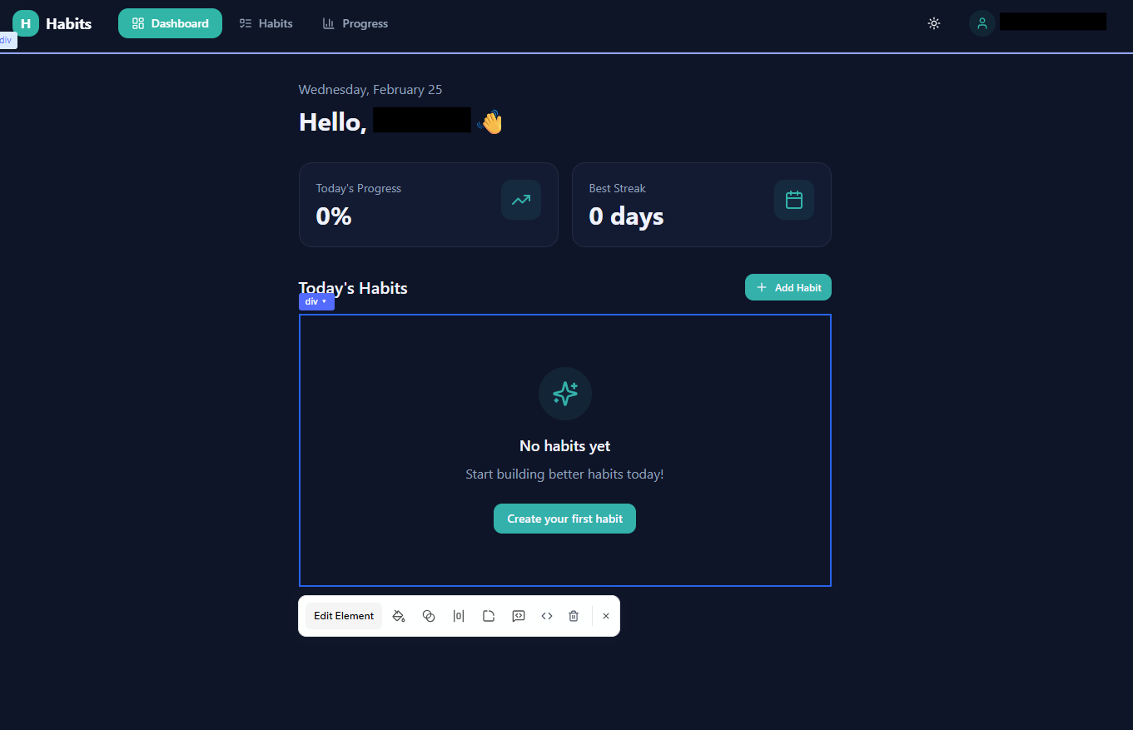Click the rounded corner icon in toolbar
The width and height of the screenshot is (1133, 730).
pyautogui.click(x=489, y=616)
